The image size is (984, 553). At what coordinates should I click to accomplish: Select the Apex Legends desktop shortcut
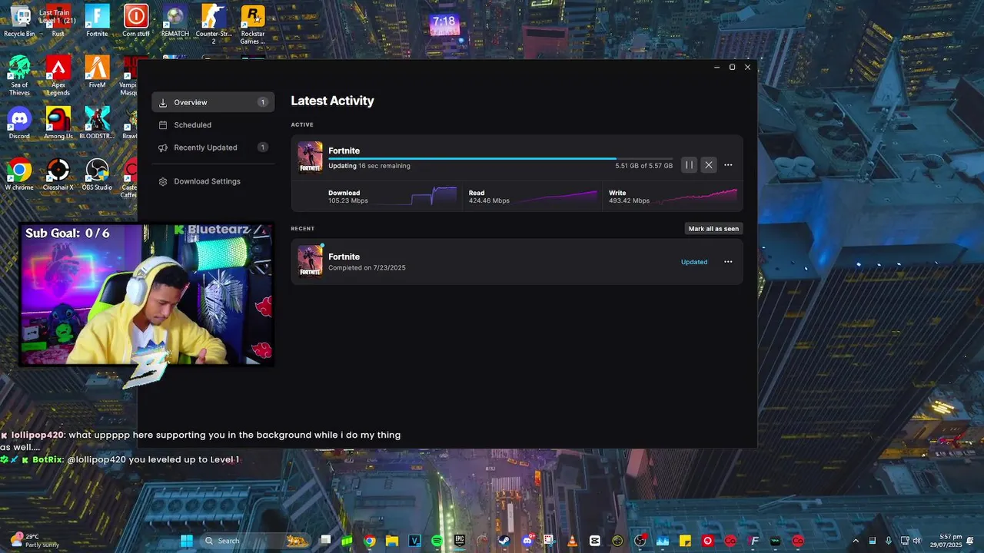58,75
